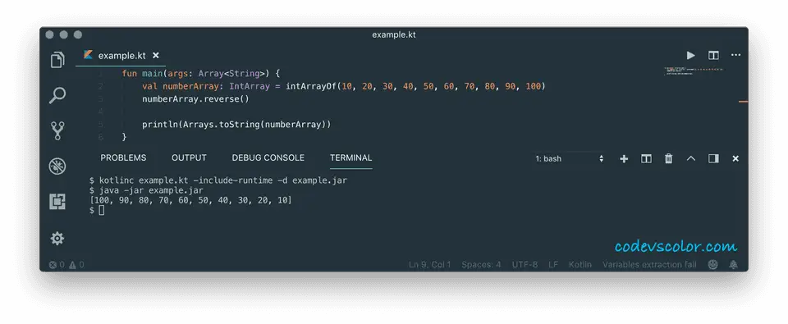This screenshot has height=324, width=788.
Task: Close the terminal panel
Action: tap(735, 159)
